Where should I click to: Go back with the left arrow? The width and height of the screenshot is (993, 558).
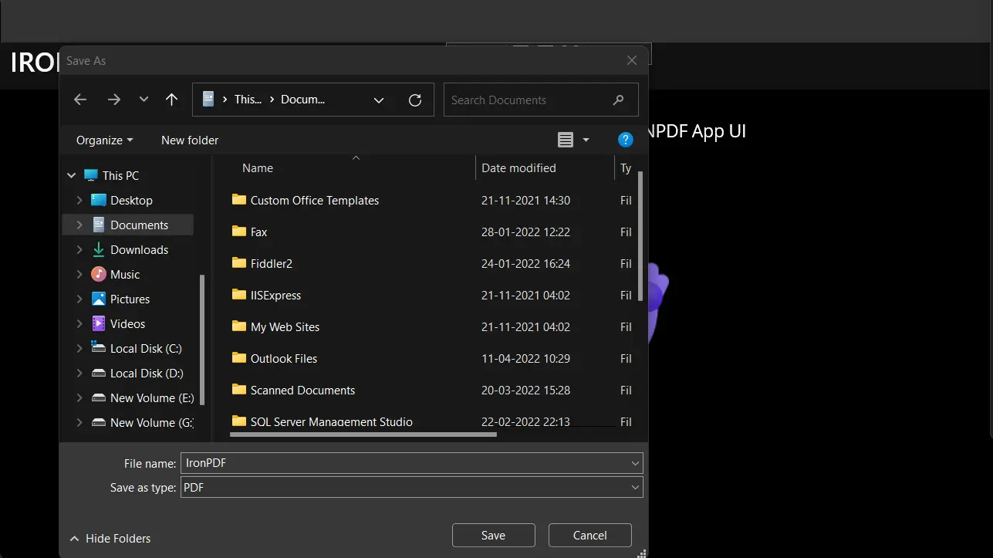tap(80, 100)
